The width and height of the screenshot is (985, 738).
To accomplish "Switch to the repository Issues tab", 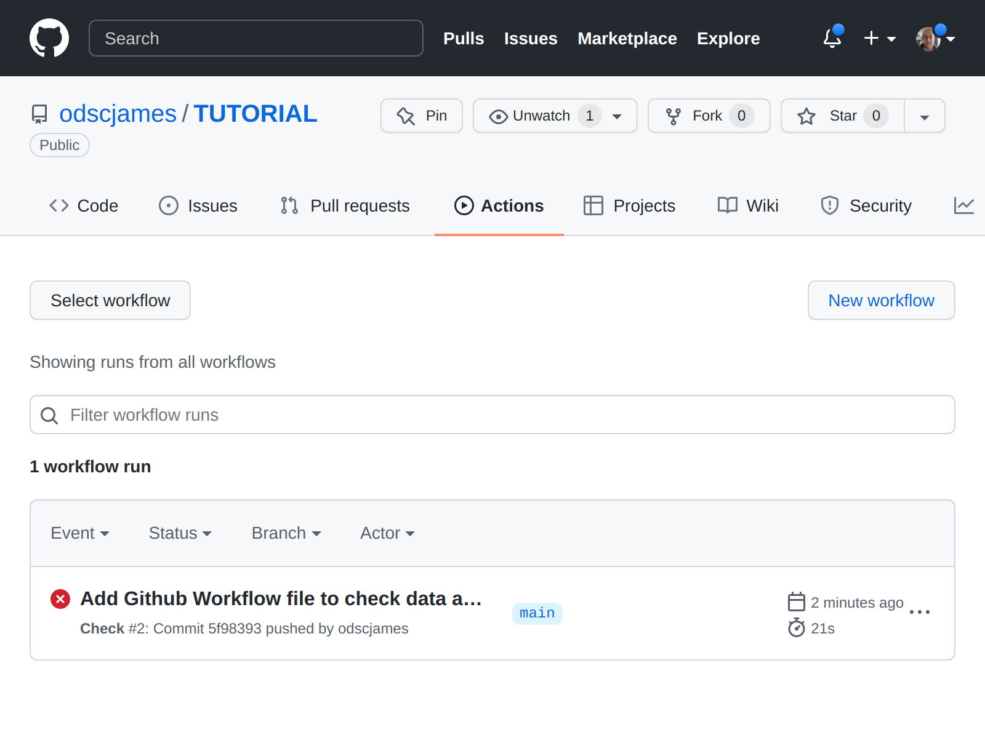I will click(198, 205).
